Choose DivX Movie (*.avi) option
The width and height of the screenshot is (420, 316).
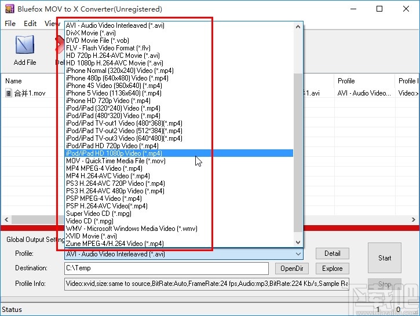pos(179,33)
